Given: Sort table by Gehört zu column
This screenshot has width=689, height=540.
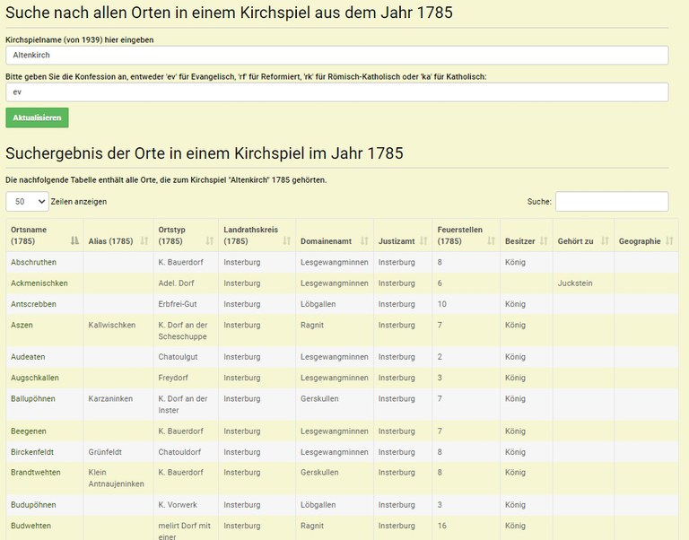Looking at the screenshot, I should pyautogui.click(x=583, y=235).
